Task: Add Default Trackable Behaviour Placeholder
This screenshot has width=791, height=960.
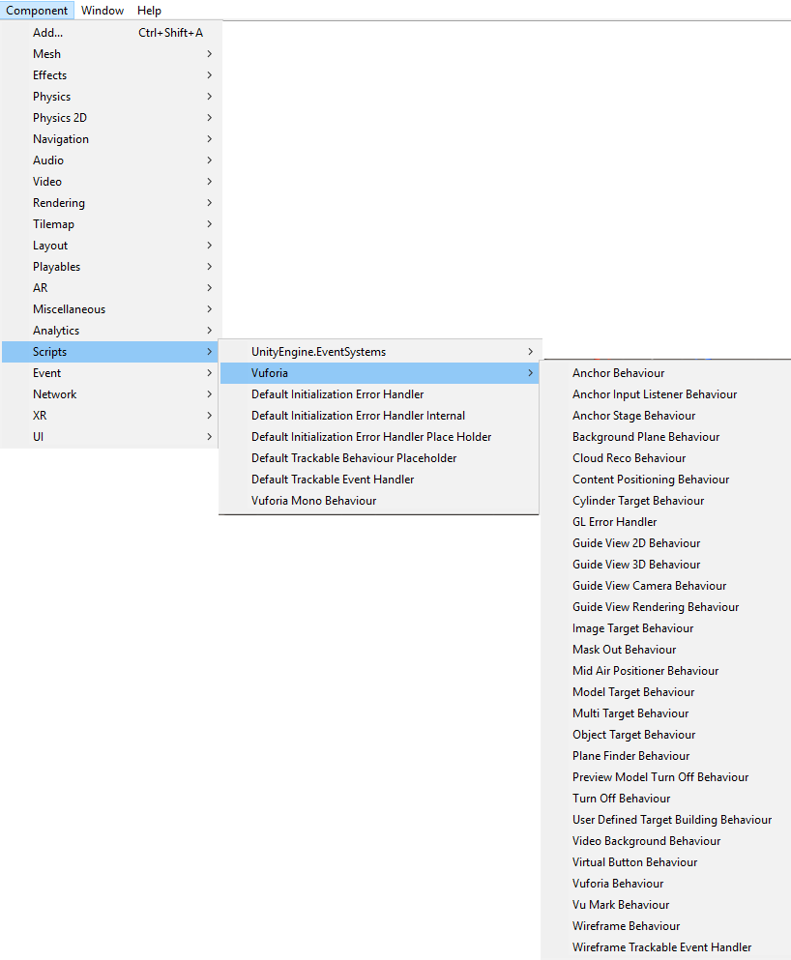Action: click(380, 458)
